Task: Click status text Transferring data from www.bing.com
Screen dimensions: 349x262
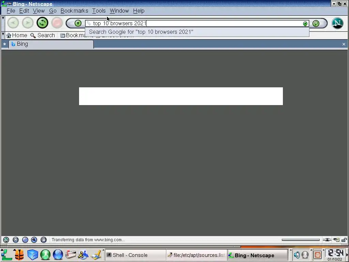Action: (88, 240)
